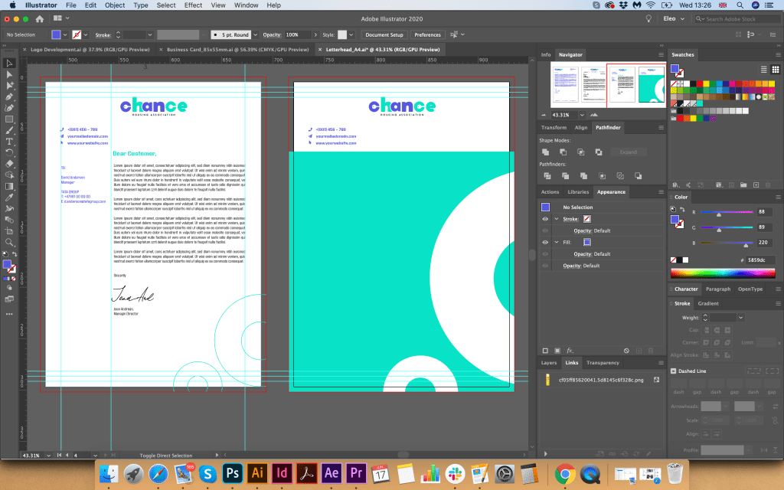The height and width of the screenshot is (490, 784).
Task: Activate the Zoom tool
Action: pos(10,242)
